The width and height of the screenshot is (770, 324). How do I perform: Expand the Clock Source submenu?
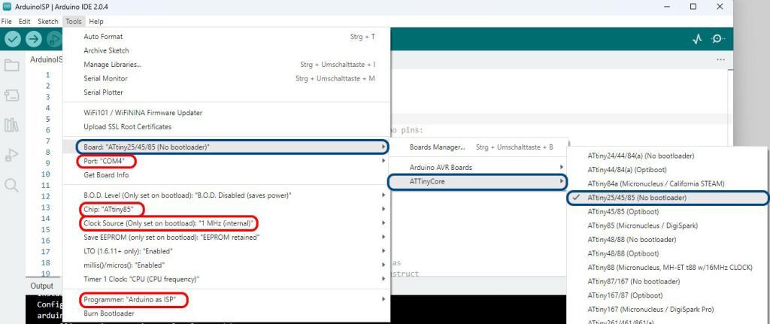226,223
